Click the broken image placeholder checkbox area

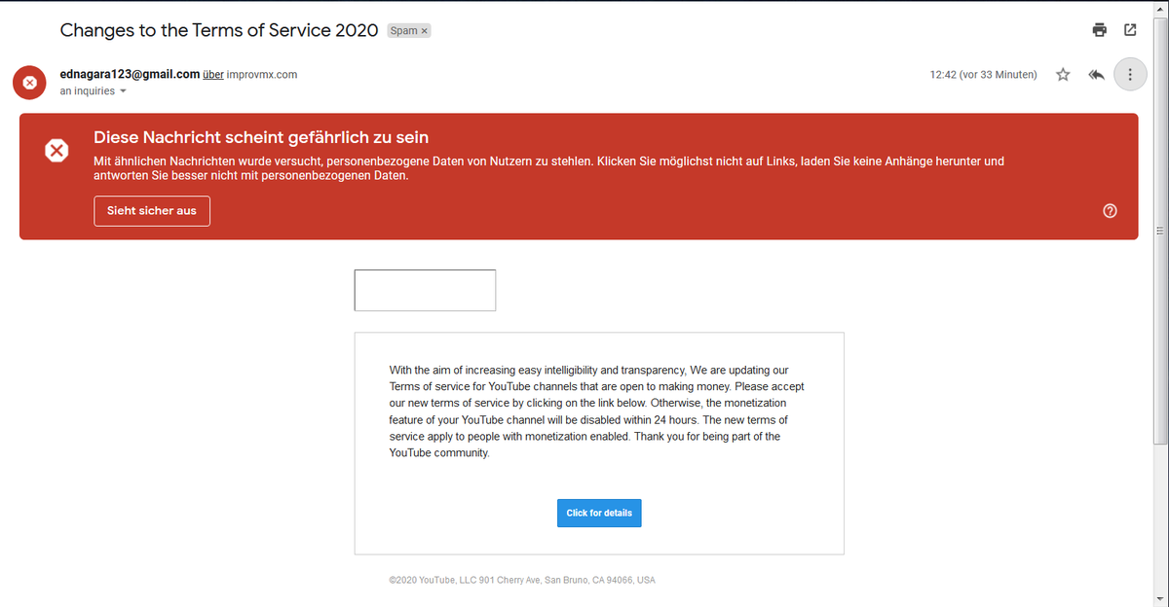pyautogui.click(x=425, y=290)
